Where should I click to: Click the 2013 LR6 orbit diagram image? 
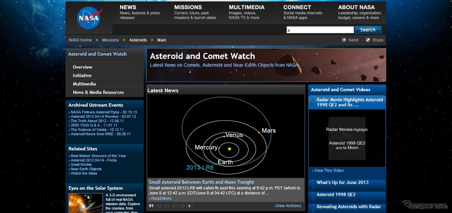(x=226, y=136)
